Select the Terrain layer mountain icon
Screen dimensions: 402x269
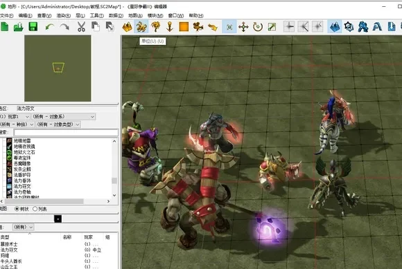127,26
